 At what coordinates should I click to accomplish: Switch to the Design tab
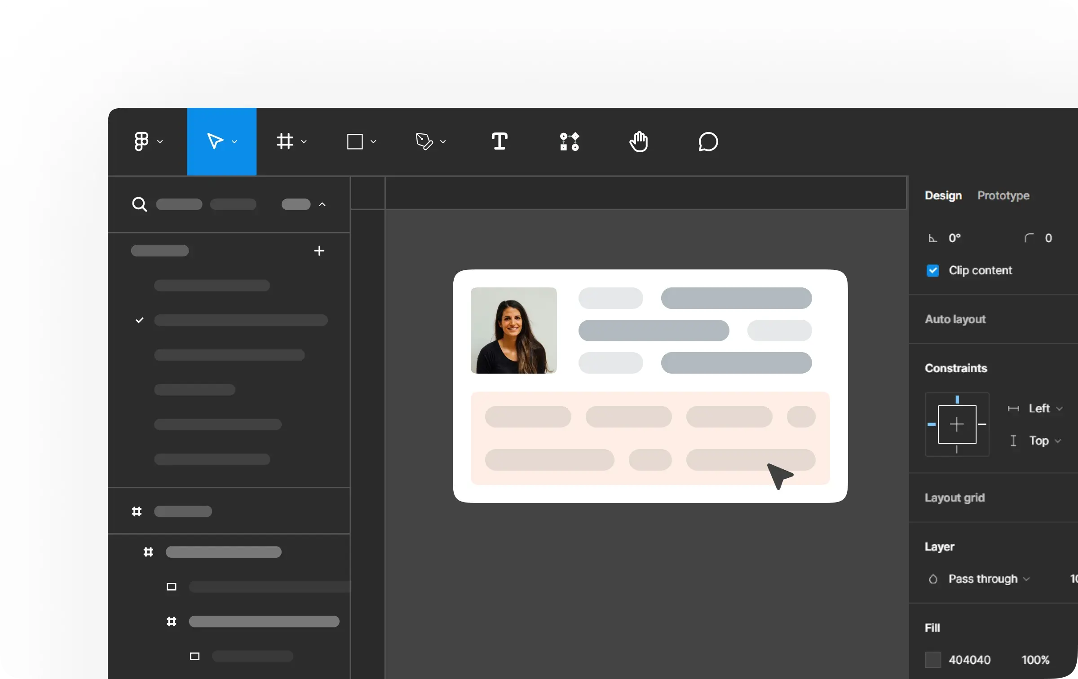pyautogui.click(x=943, y=195)
